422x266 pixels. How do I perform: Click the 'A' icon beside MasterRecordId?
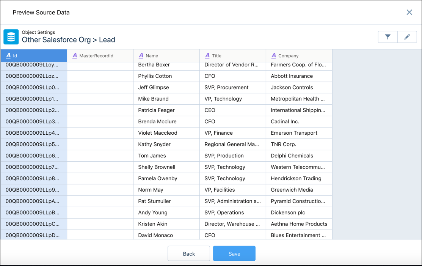(74, 55)
